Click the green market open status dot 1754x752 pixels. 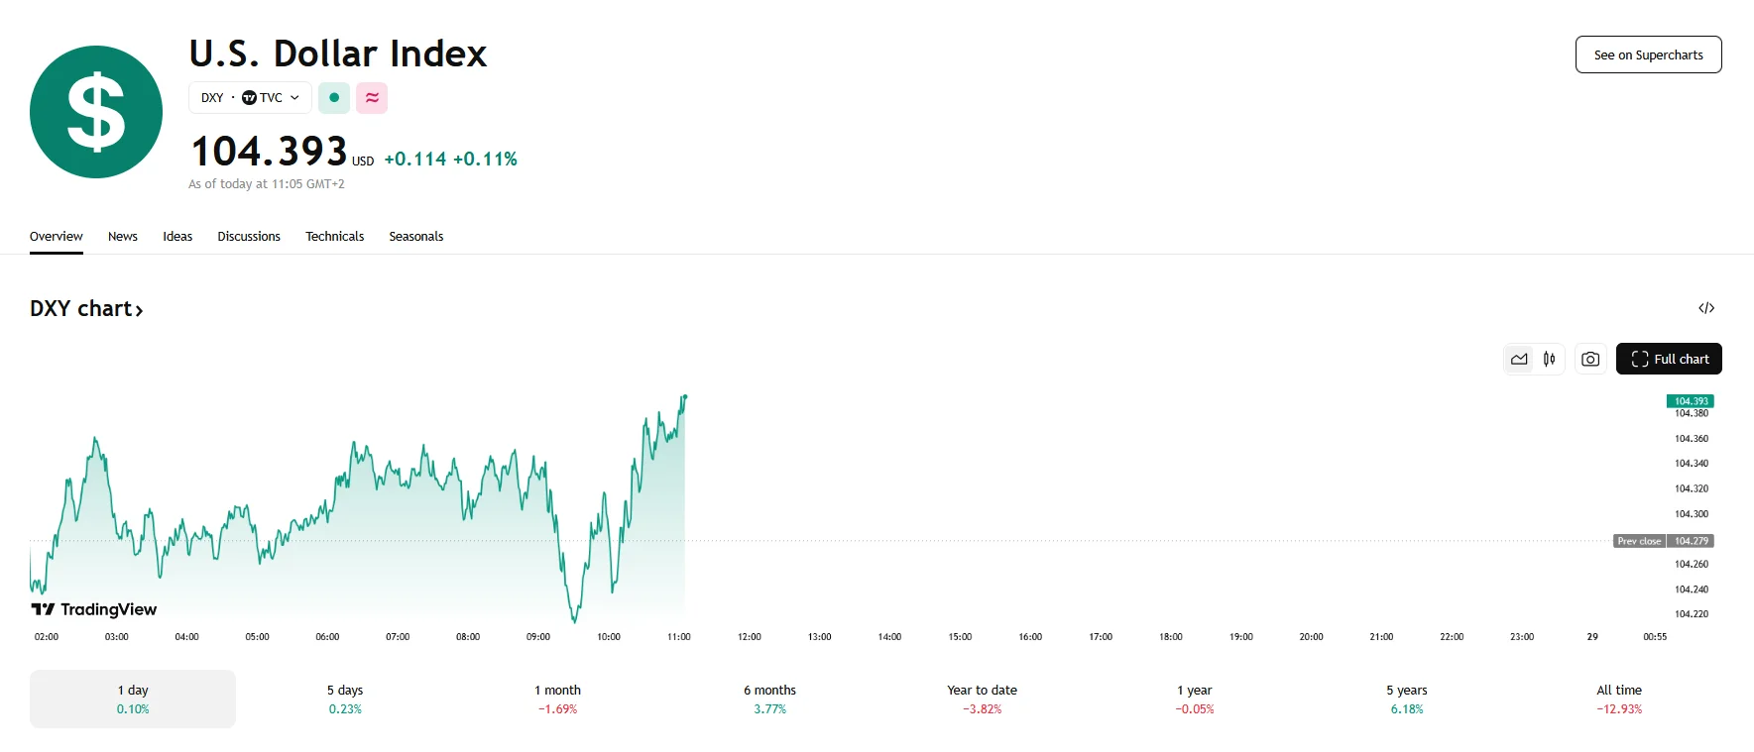pyautogui.click(x=334, y=97)
